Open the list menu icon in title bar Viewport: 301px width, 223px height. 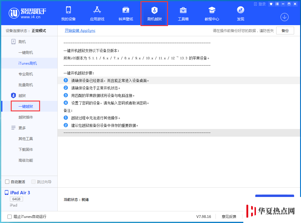click(x=277, y=4)
